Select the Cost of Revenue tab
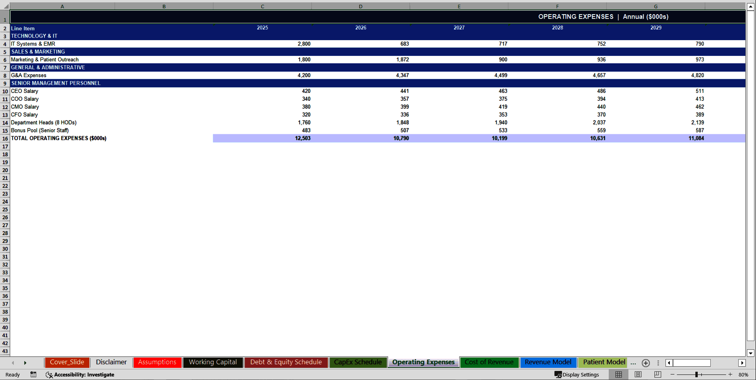The height and width of the screenshot is (380, 756). tap(489, 362)
